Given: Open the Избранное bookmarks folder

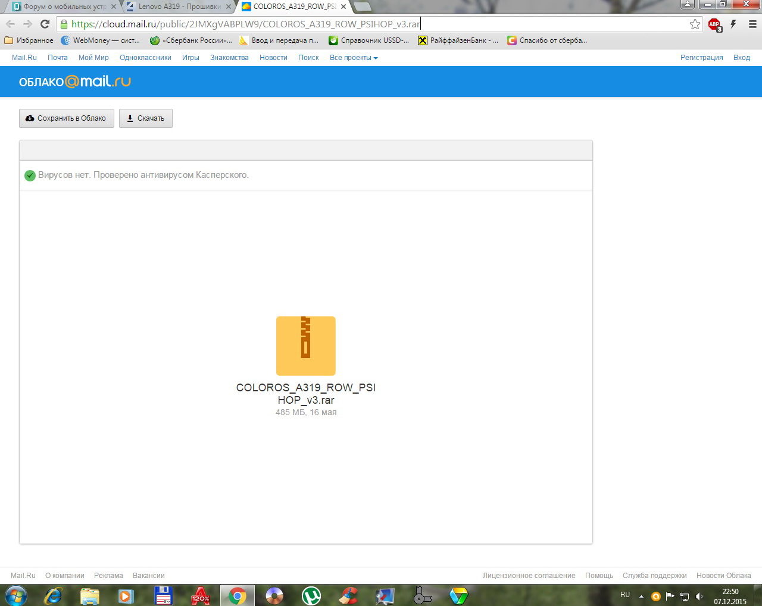Looking at the screenshot, I should [x=29, y=40].
